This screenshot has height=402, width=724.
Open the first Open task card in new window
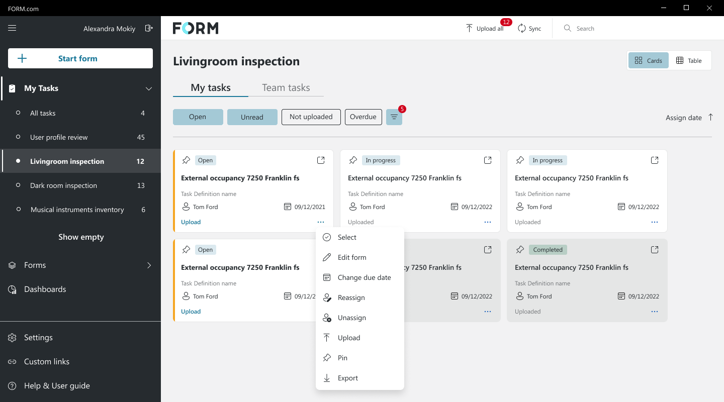[321, 160]
